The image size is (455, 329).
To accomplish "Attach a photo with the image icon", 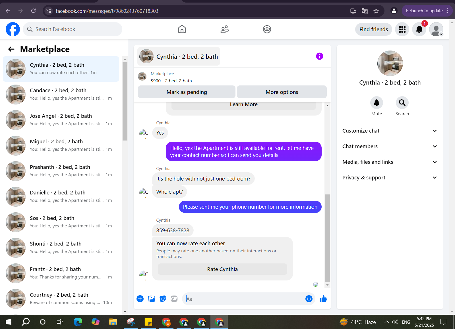I will [152, 299].
